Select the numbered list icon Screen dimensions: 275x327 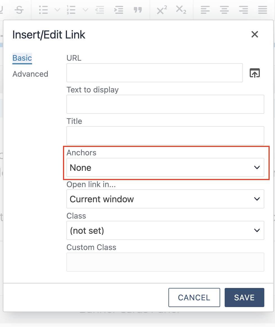[71, 10]
